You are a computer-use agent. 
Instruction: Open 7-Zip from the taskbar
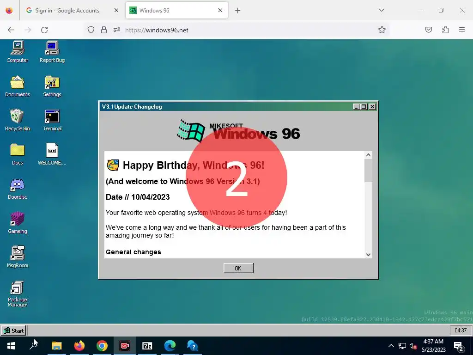[147, 346]
